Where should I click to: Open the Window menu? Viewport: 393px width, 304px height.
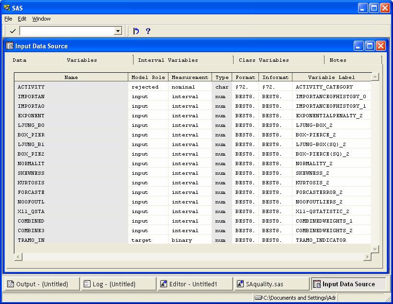click(x=41, y=19)
